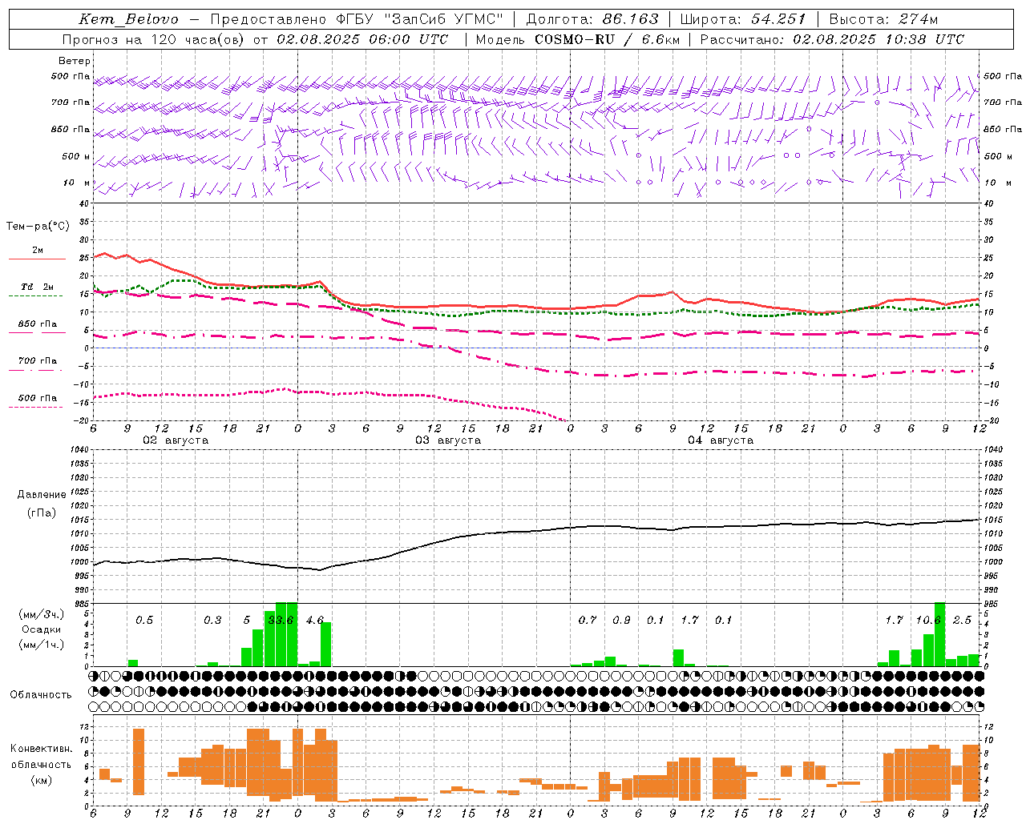The height and width of the screenshot is (820, 1026).
Task: Select the "(мм/3ч.)" precipitation unit label
Action: click(x=42, y=614)
